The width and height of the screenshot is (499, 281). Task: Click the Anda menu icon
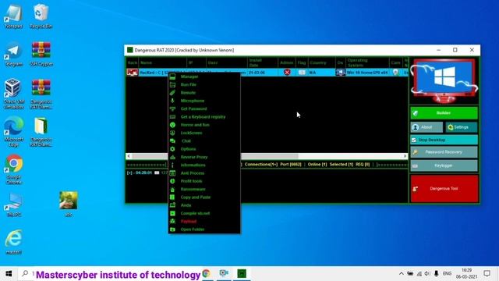pyautogui.click(x=172, y=205)
